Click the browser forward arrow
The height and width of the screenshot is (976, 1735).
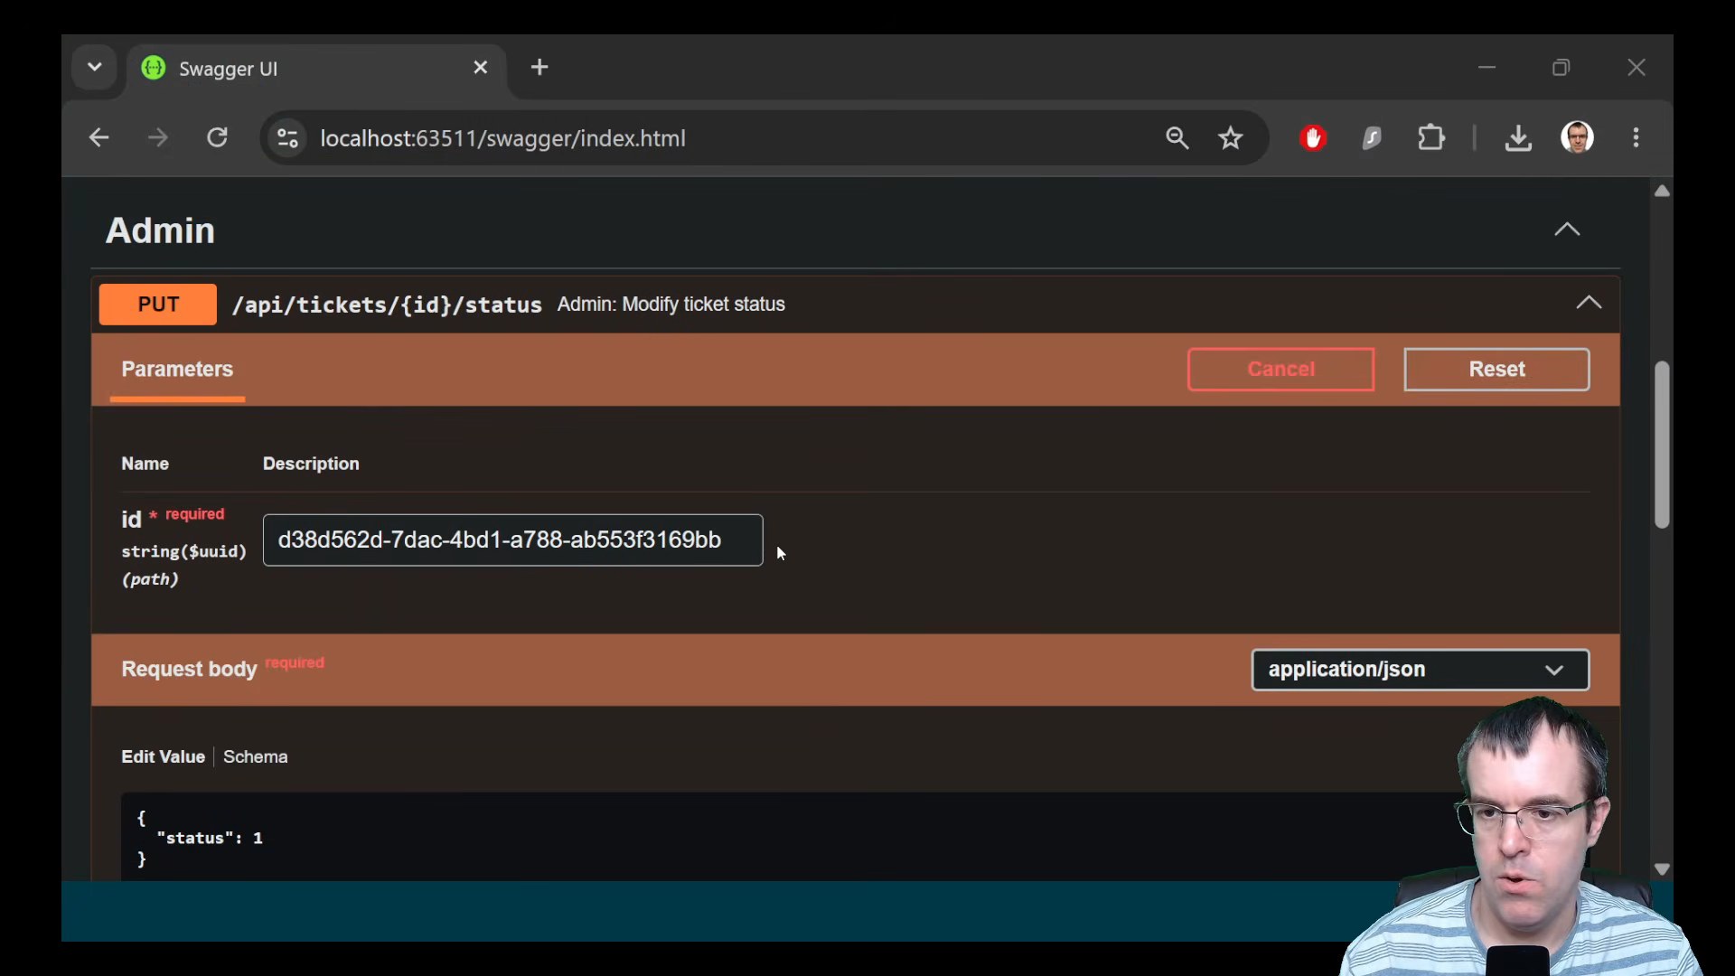click(x=158, y=137)
